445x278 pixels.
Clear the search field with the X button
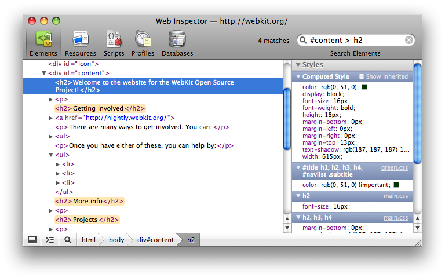[x=408, y=40]
